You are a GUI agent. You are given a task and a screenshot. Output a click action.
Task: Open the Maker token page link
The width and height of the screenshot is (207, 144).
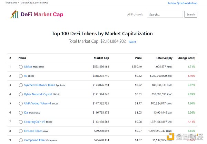click(28, 66)
